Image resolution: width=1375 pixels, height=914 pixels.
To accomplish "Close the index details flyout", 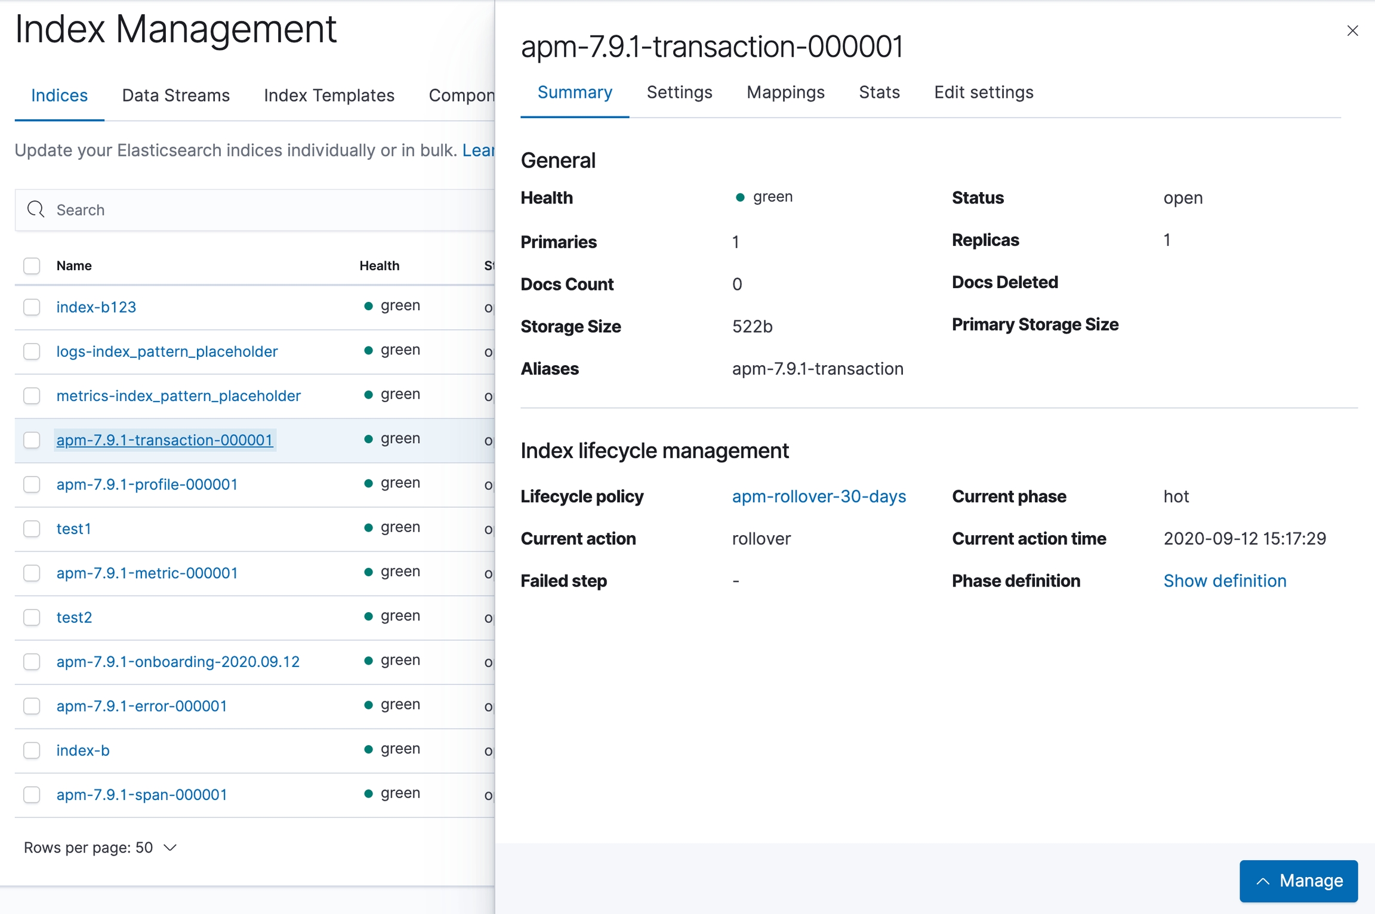I will pos(1352,31).
